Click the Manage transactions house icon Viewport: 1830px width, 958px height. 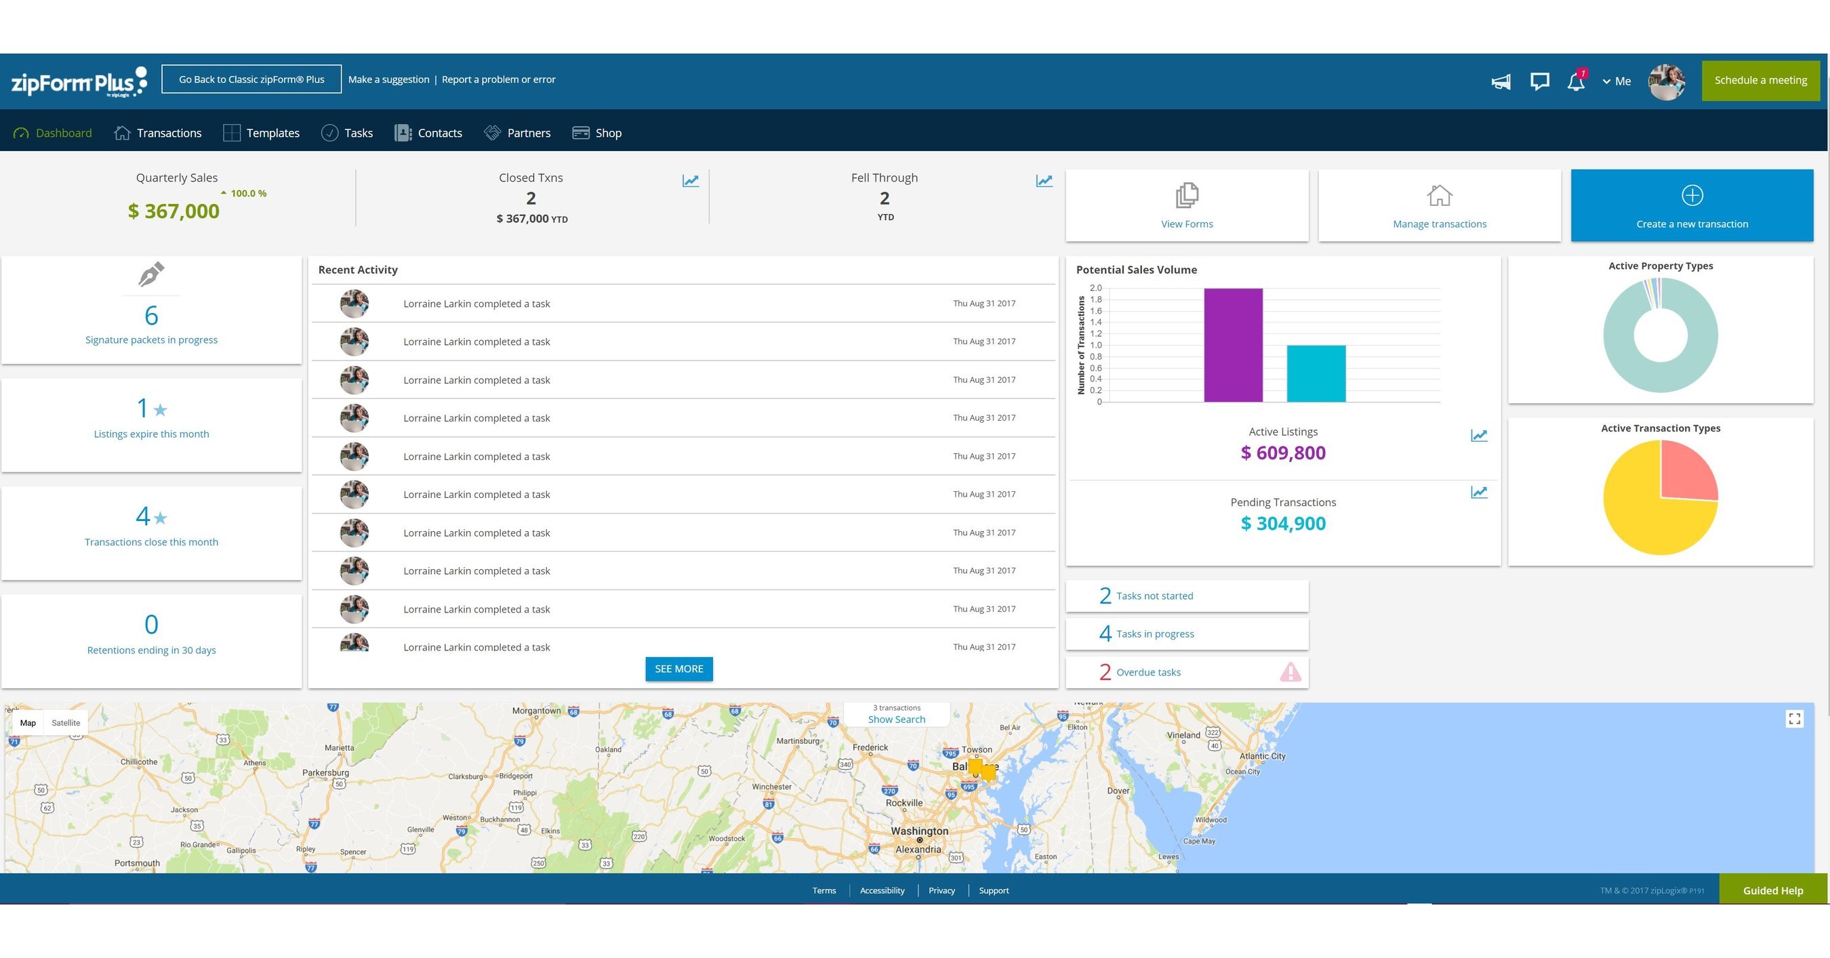point(1440,196)
